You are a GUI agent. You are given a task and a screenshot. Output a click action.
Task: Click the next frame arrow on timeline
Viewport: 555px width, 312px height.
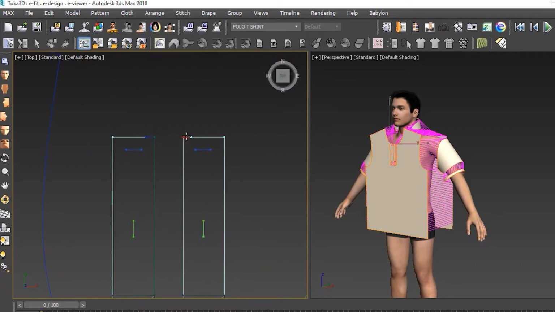pos(82,305)
